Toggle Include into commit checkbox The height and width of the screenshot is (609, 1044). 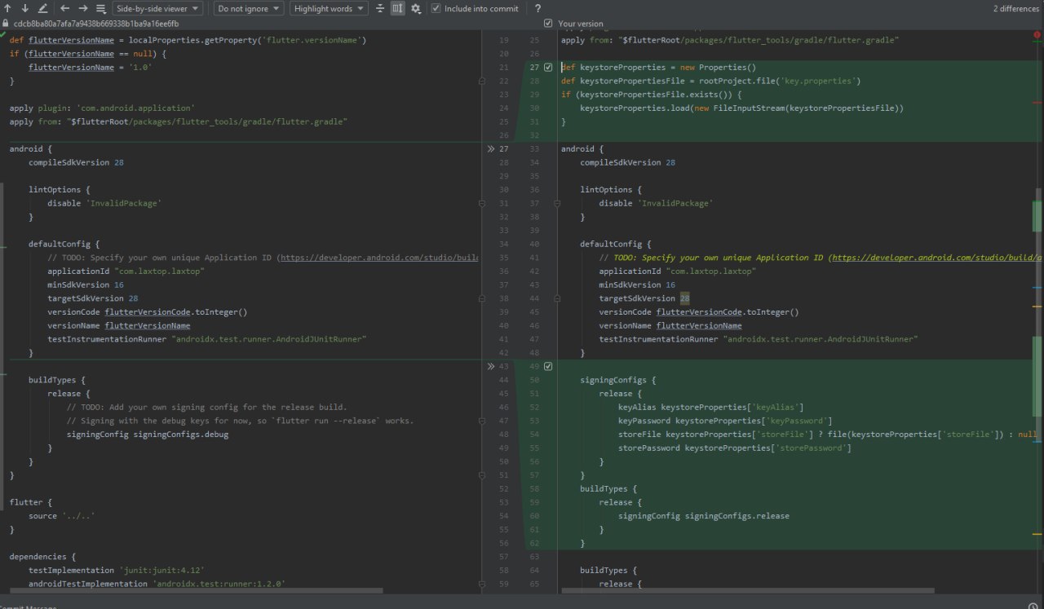point(436,8)
